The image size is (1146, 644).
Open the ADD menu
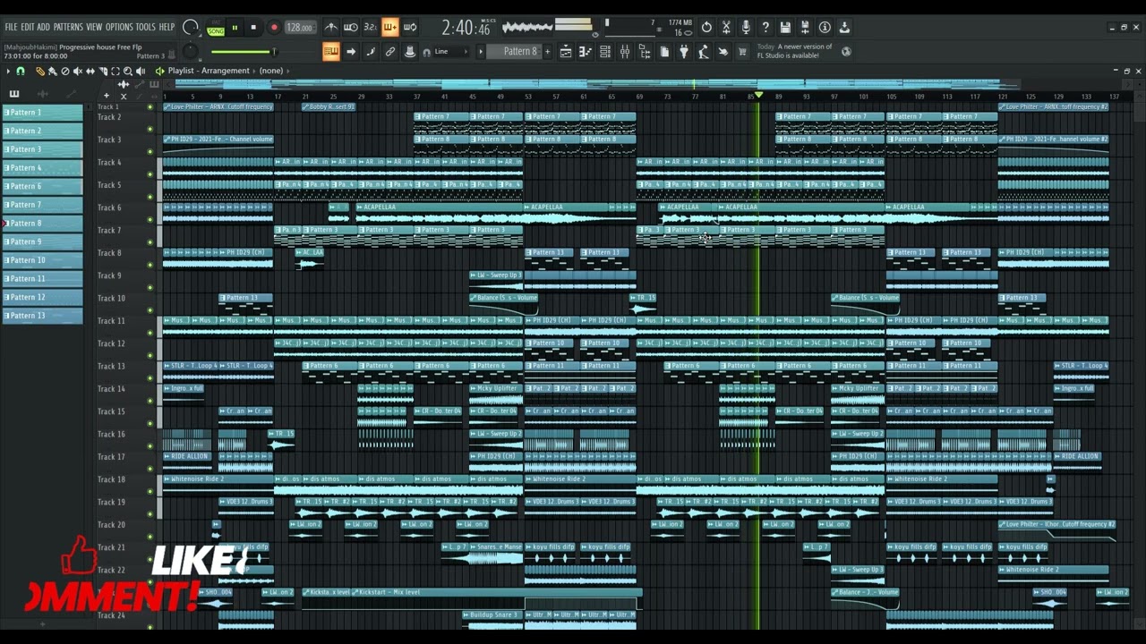(44, 28)
